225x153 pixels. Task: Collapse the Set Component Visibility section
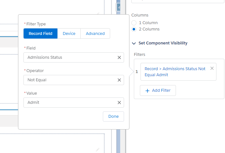click(134, 43)
